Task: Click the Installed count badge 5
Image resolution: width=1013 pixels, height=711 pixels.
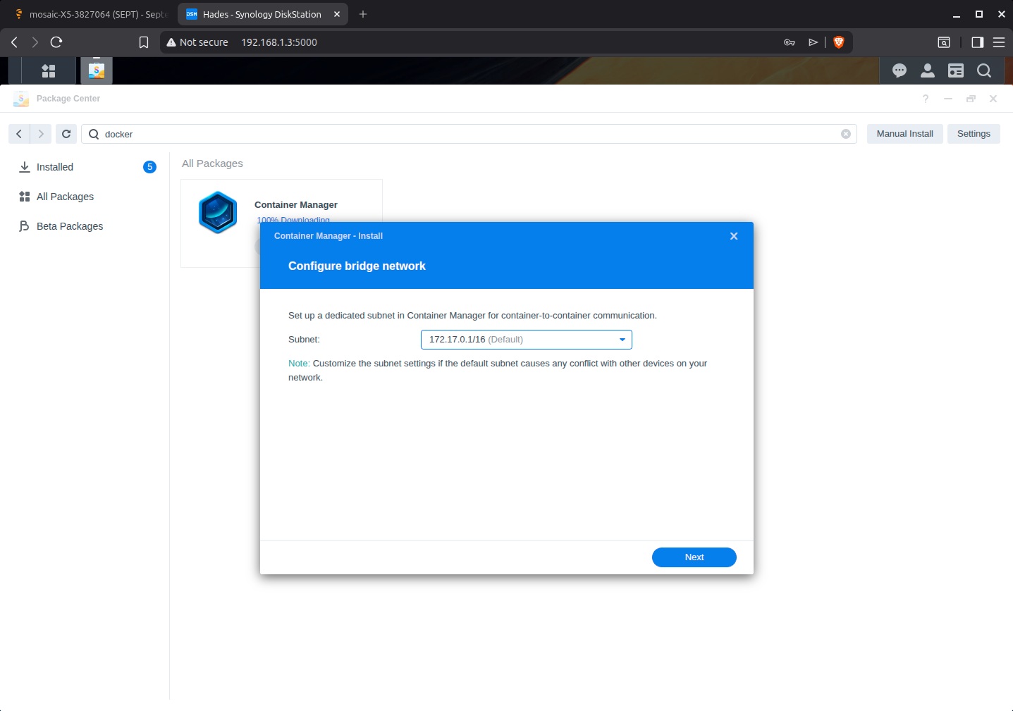Action: (149, 167)
